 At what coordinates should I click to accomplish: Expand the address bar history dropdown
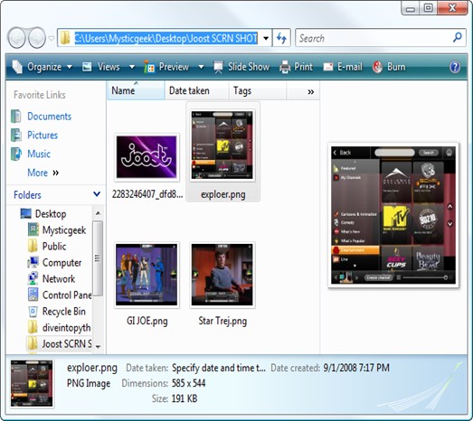point(266,38)
